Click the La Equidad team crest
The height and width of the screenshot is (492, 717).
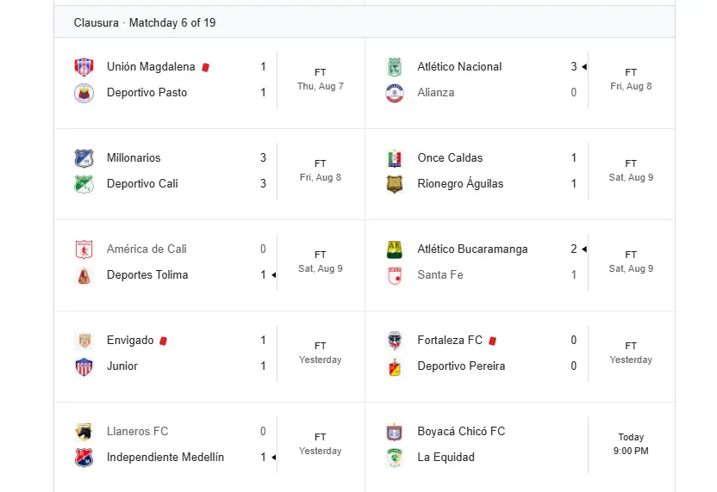(395, 458)
